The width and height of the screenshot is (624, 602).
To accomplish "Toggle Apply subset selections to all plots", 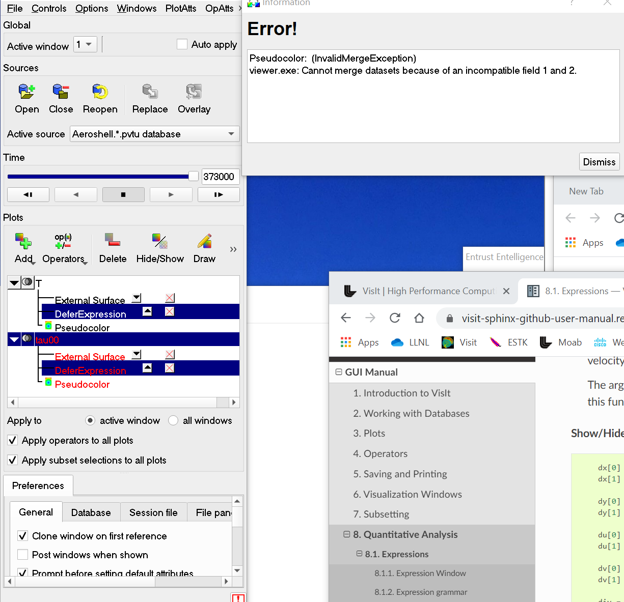I will pos(13,460).
